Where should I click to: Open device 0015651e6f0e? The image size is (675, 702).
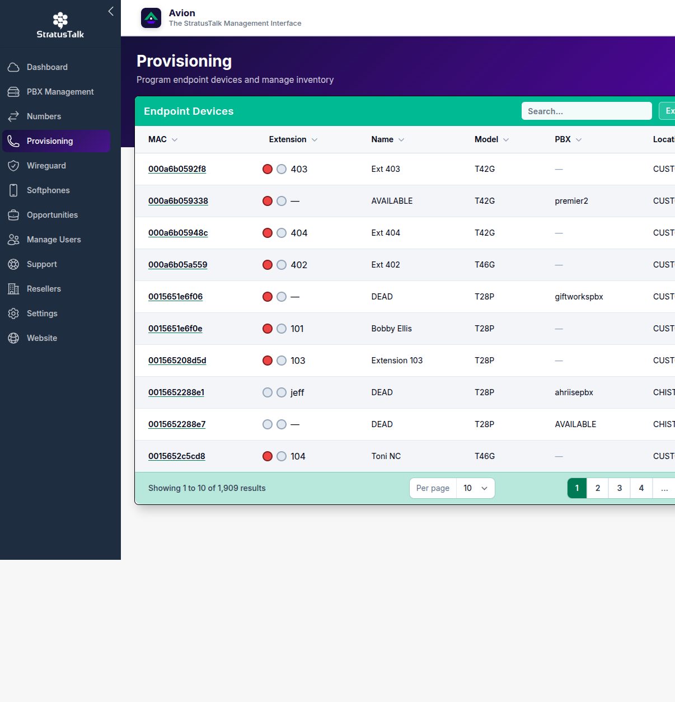(x=175, y=329)
